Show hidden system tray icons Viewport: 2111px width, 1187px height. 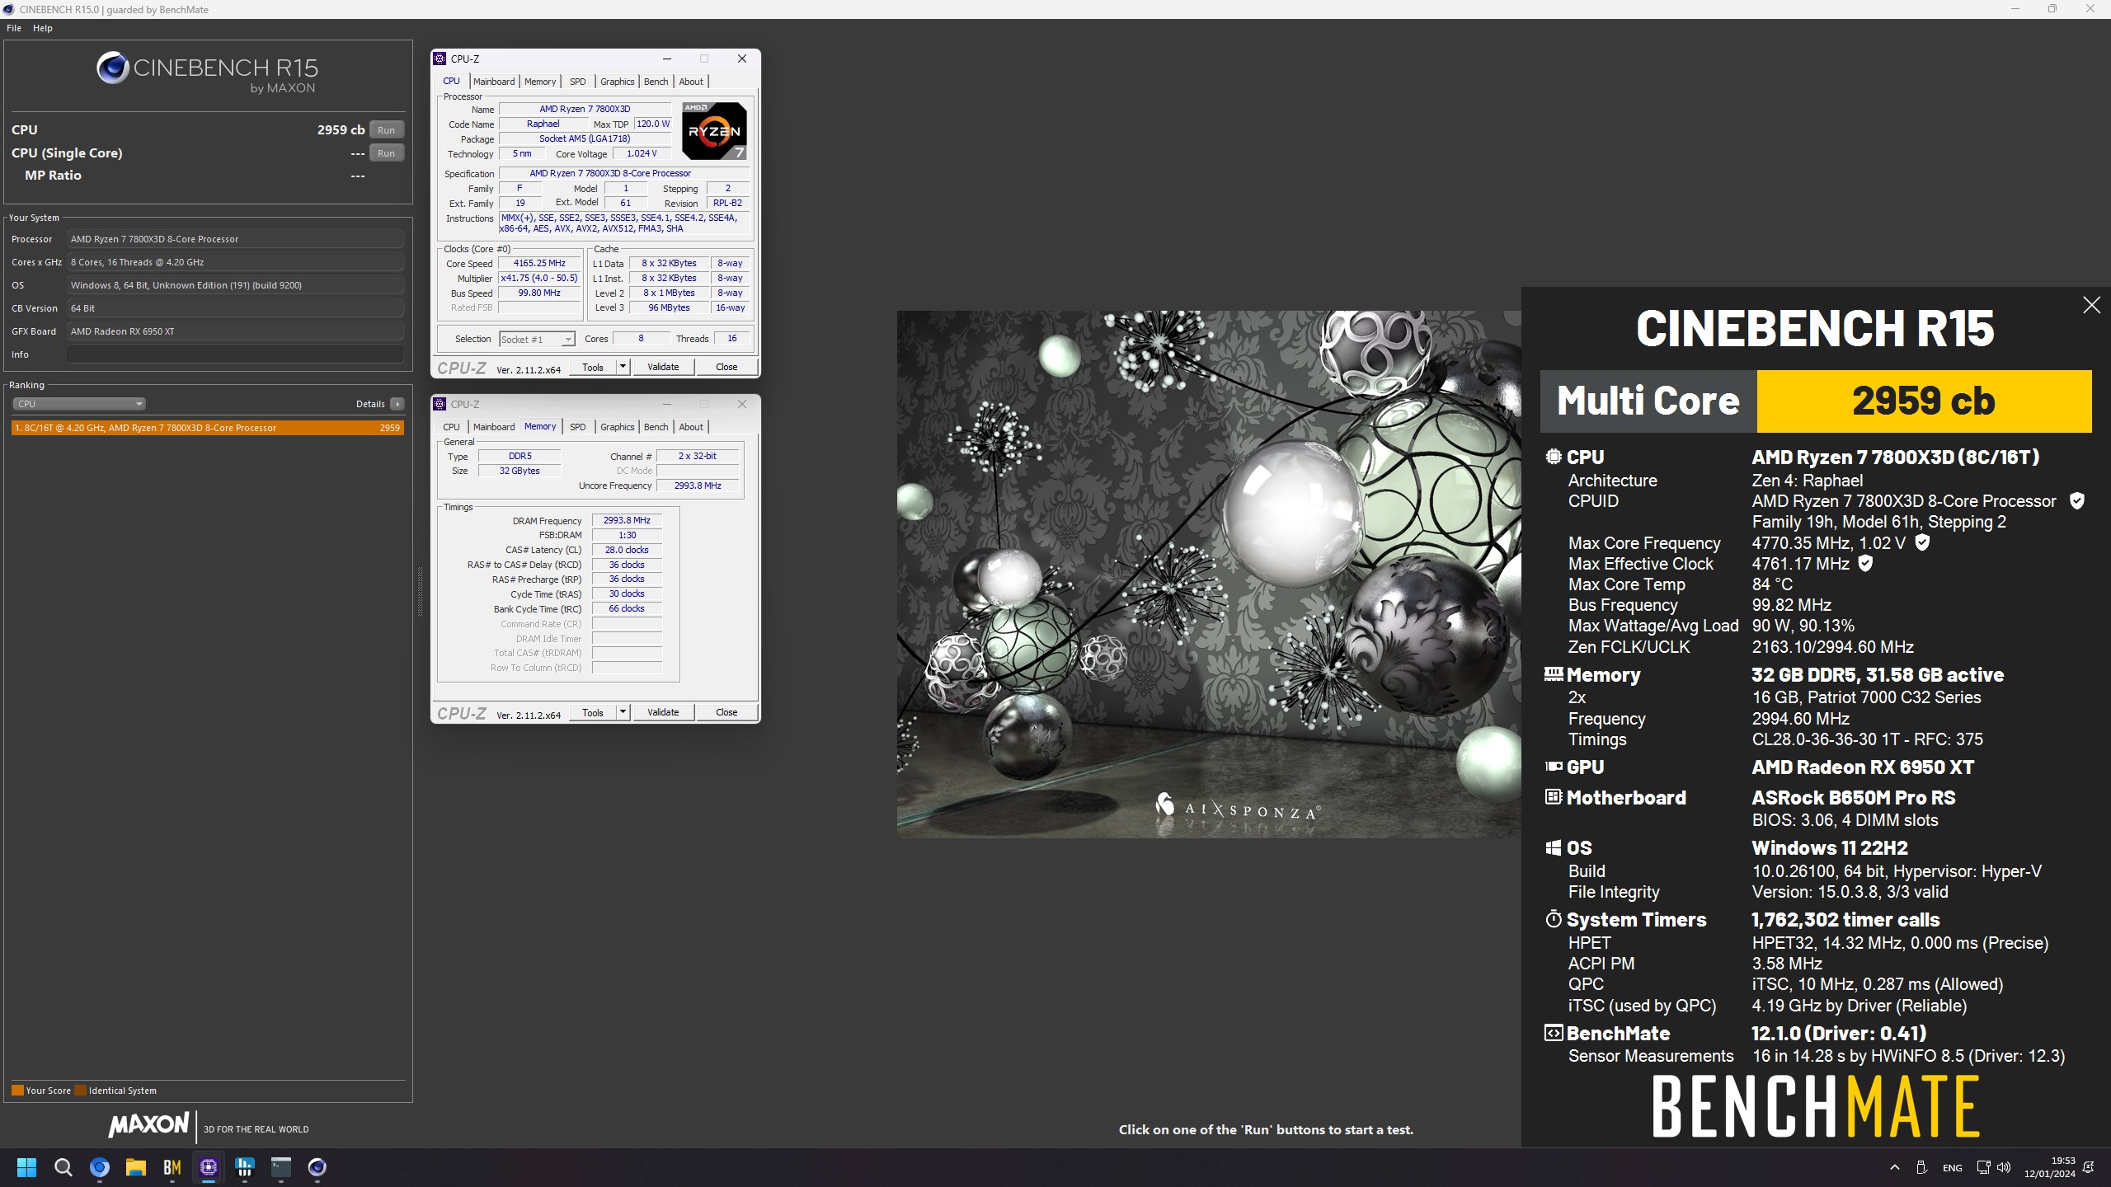pyautogui.click(x=1894, y=1167)
